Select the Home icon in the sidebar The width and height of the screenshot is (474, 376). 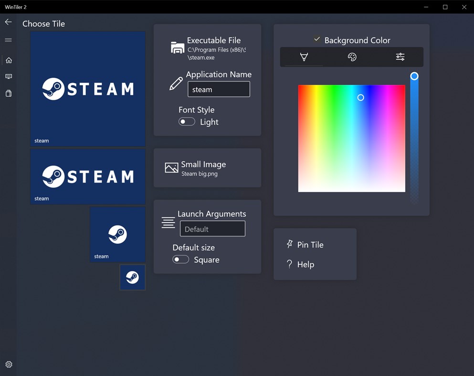click(x=8, y=60)
